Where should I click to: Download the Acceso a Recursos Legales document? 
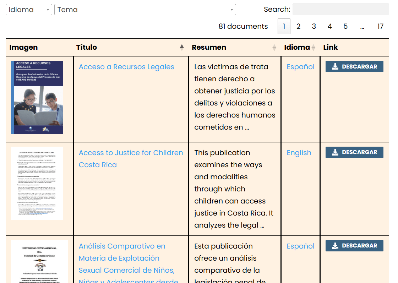pyautogui.click(x=354, y=66)
